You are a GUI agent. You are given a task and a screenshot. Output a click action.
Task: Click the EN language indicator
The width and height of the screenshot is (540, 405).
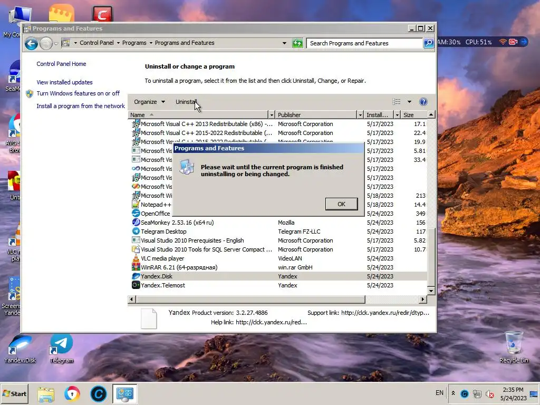(439, 392)
